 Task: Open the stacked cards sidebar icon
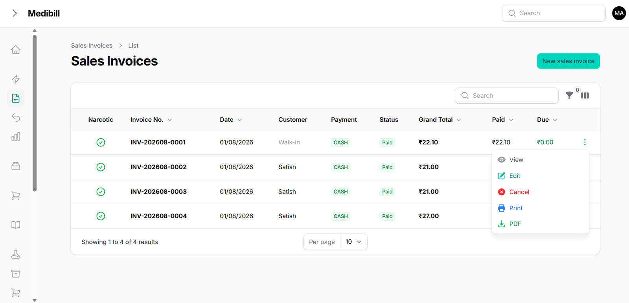(x=16, y=166)
